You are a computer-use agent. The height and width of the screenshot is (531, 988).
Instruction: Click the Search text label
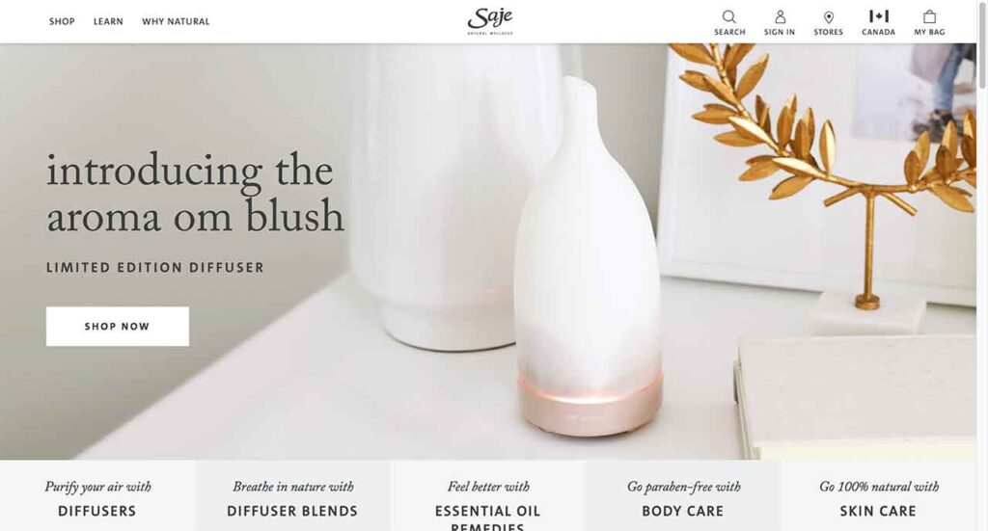click(729, 32)
